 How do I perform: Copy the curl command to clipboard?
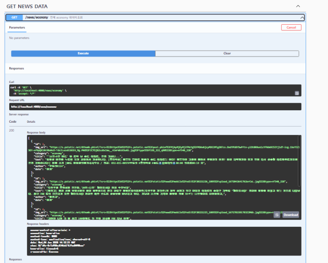point(297,93)
